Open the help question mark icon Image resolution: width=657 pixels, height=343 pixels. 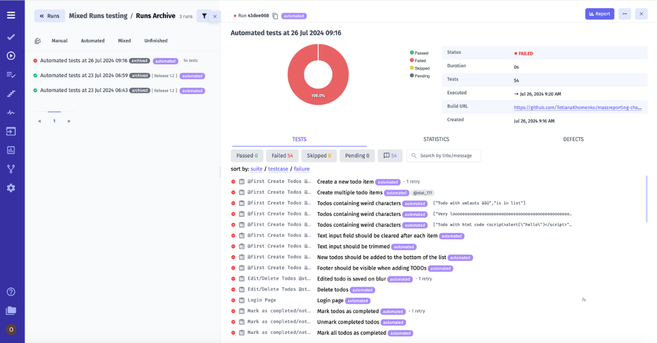coord(11,292)
